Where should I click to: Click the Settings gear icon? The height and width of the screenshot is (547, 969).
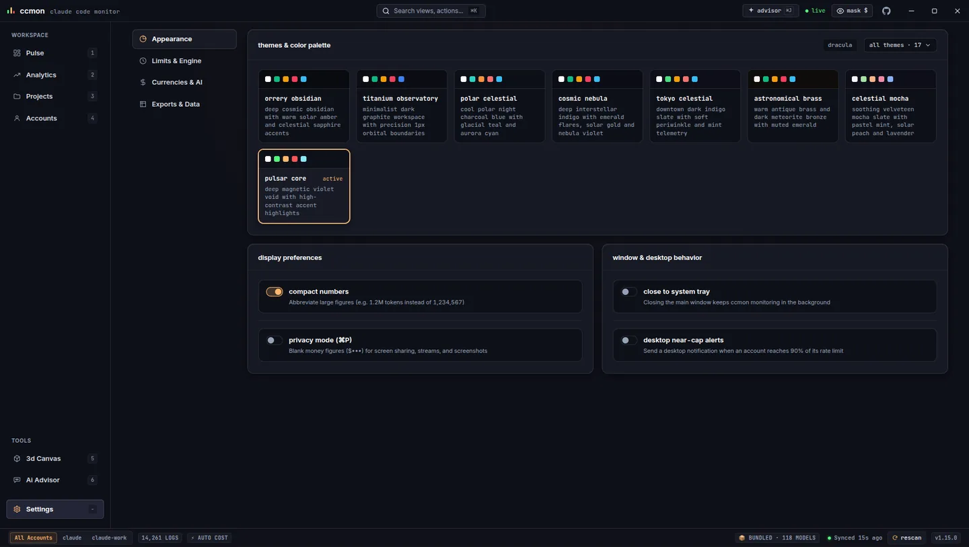tap(17, 509)
